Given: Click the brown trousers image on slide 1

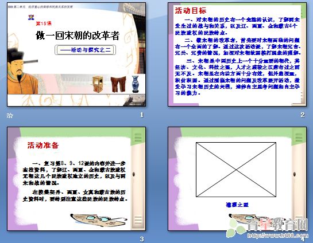Looking at the screenshot, I should (x=118, y=84).
